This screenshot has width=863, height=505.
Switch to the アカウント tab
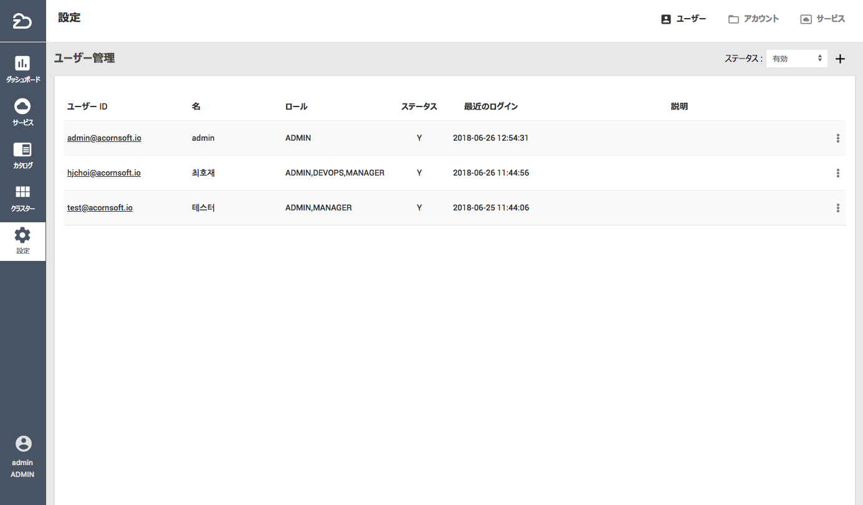[753, 19]
